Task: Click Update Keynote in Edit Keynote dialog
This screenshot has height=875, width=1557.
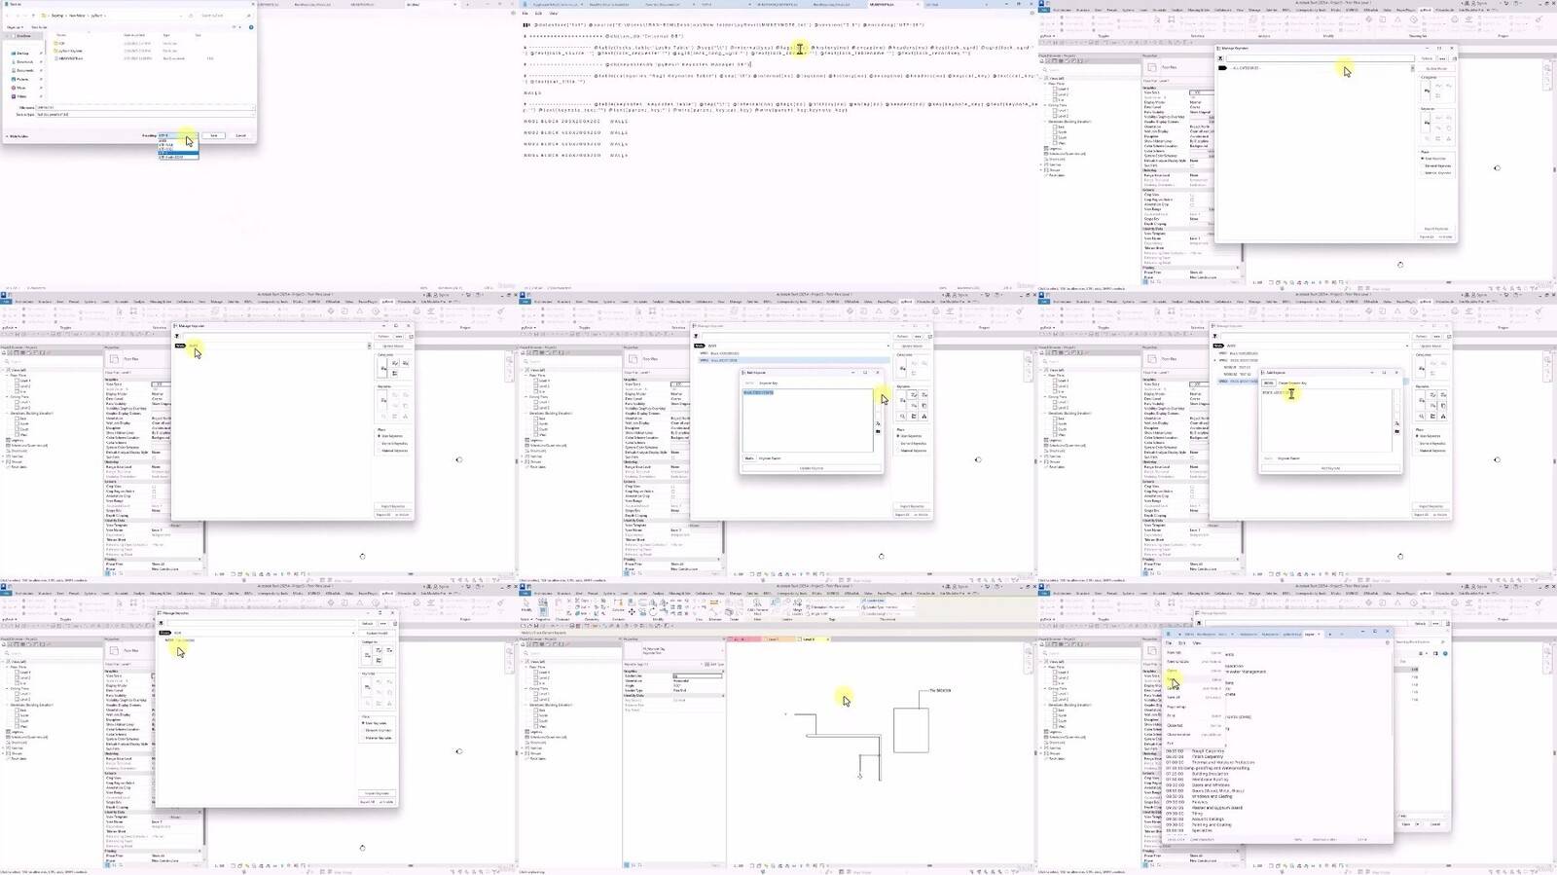Action: point(812,468)
